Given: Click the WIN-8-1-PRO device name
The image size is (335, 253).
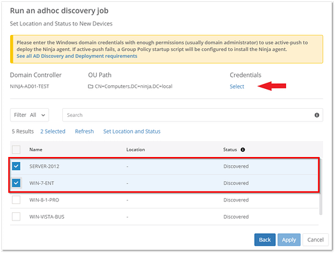Looking at the screenshot, I should click(x=44, y=200).
